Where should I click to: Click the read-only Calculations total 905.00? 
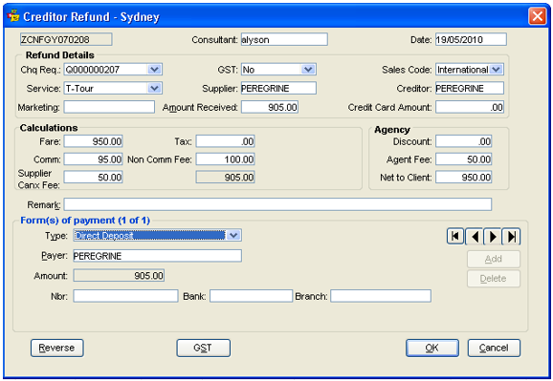226,177
